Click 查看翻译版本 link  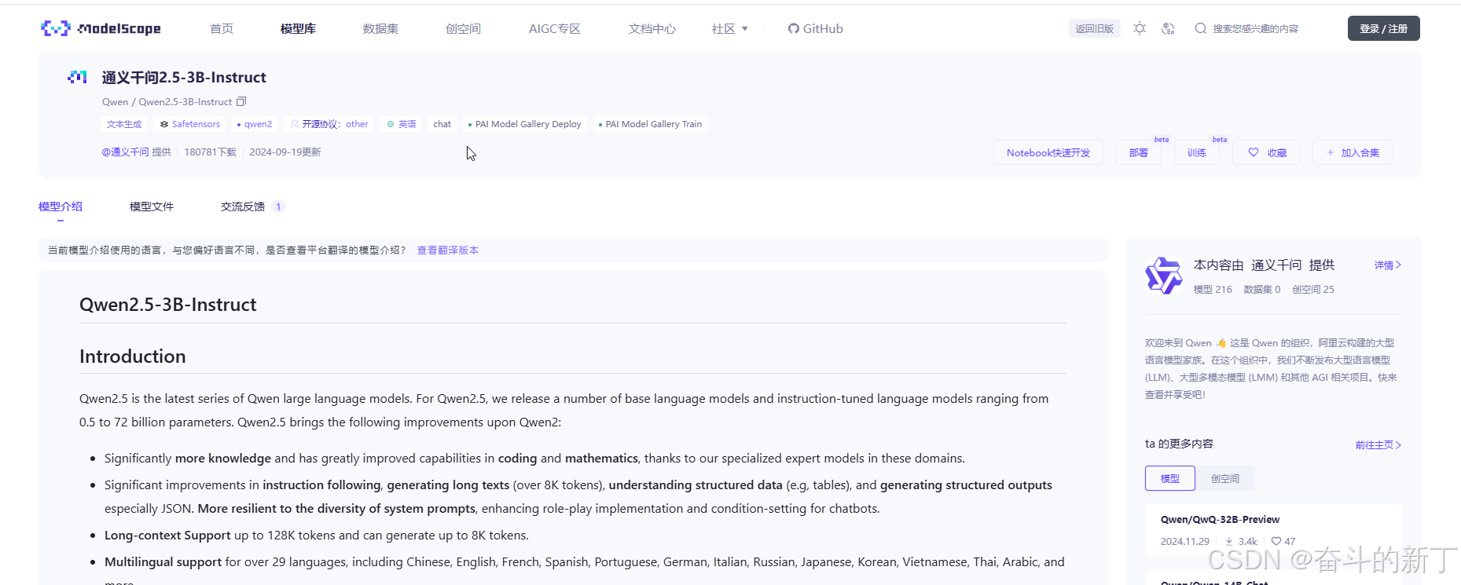(x=448, y=250)
